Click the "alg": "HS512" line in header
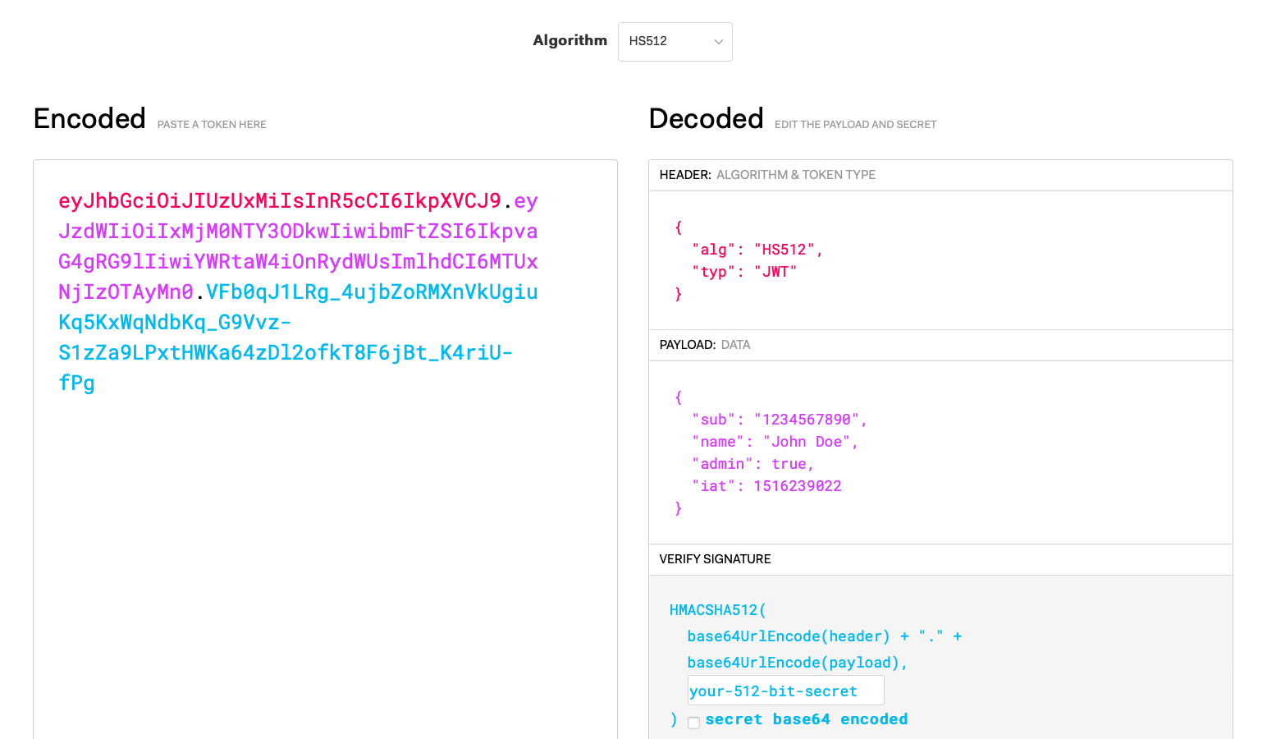 tap(757, 250)
